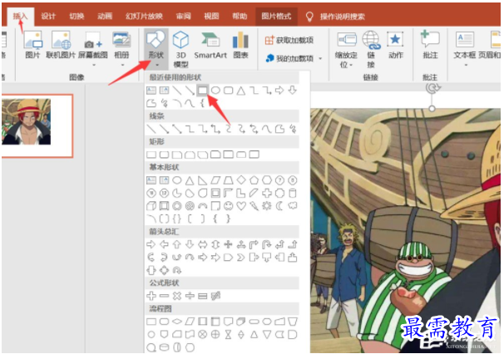Insert a 3D模型 model
The width and height of the screenshot is (504, 354).
click(x=180, y=49)
